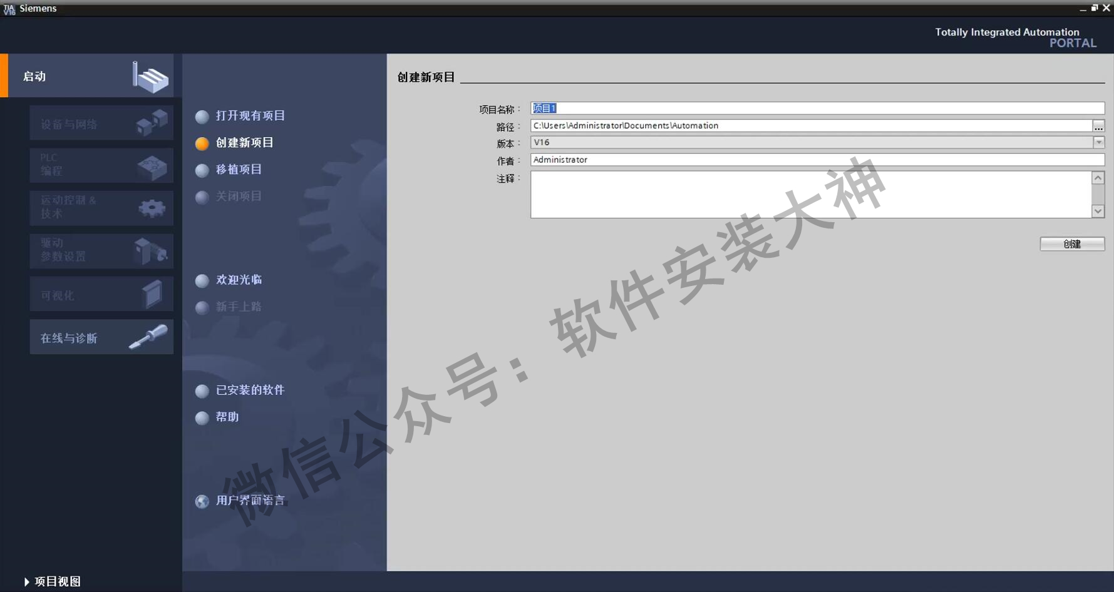
Task: Open the PLC 编程 portal
Action: tap(101, 165)
